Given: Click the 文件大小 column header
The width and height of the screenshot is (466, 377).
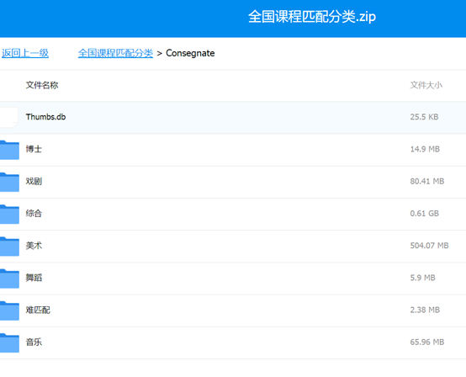Looking at the screenshot, I should [x=426, y=85].
